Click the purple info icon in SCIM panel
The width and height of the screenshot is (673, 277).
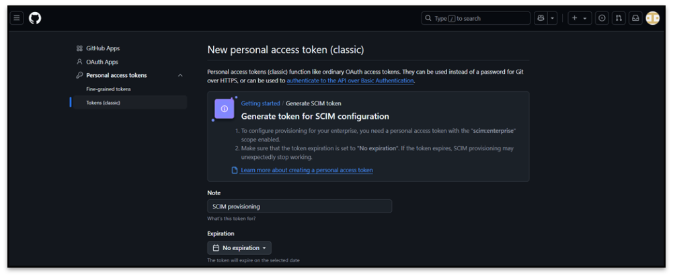225,109
